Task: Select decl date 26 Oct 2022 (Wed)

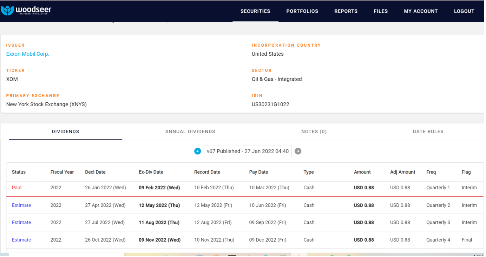Action: click(105, 240)
